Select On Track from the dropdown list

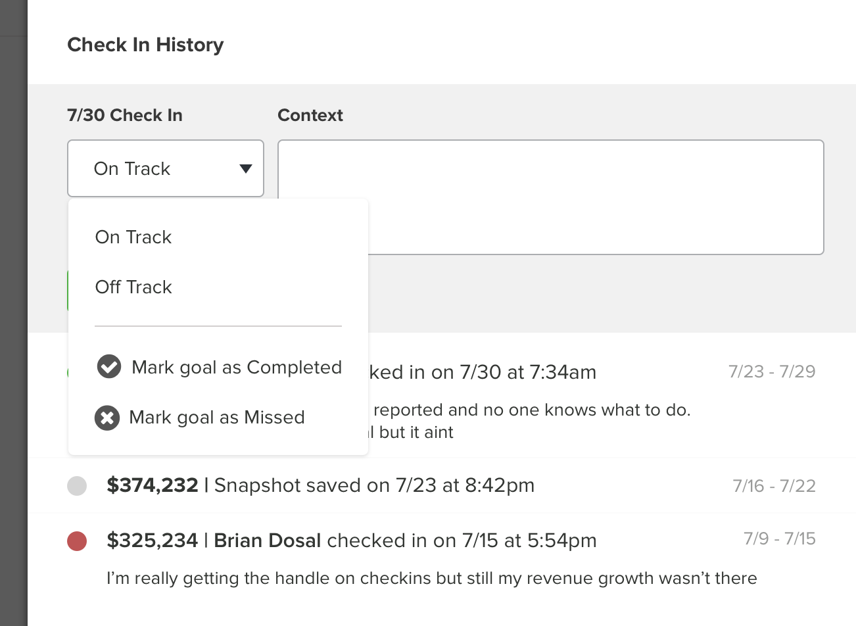(133, 237)
